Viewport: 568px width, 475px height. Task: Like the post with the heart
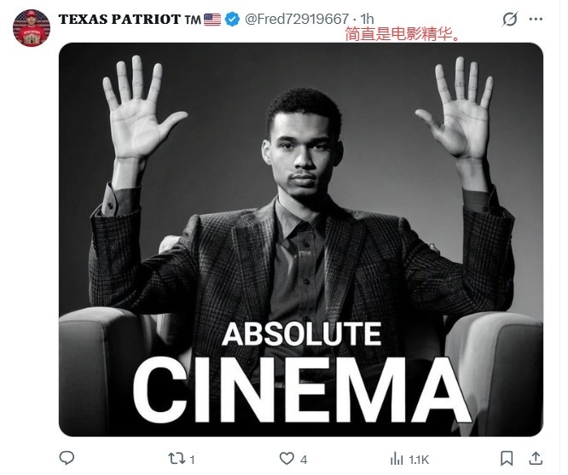(x=287, y=458)
